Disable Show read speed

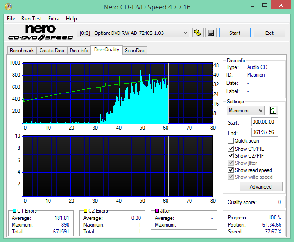tap(231, 170)
